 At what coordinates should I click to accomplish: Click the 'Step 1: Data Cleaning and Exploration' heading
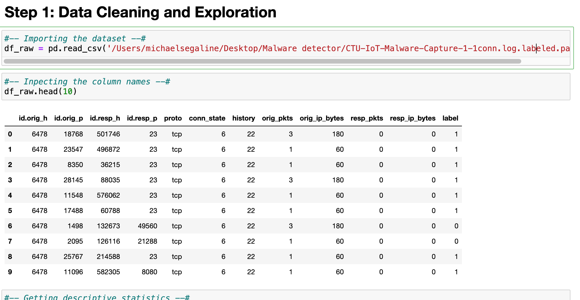(140, 12)
